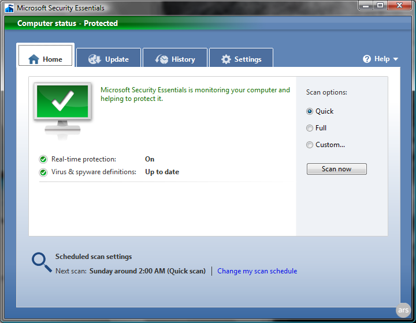Viewport: 416px width, 323px height.
Task: Click the green monitoring status message
Action: 195,94
